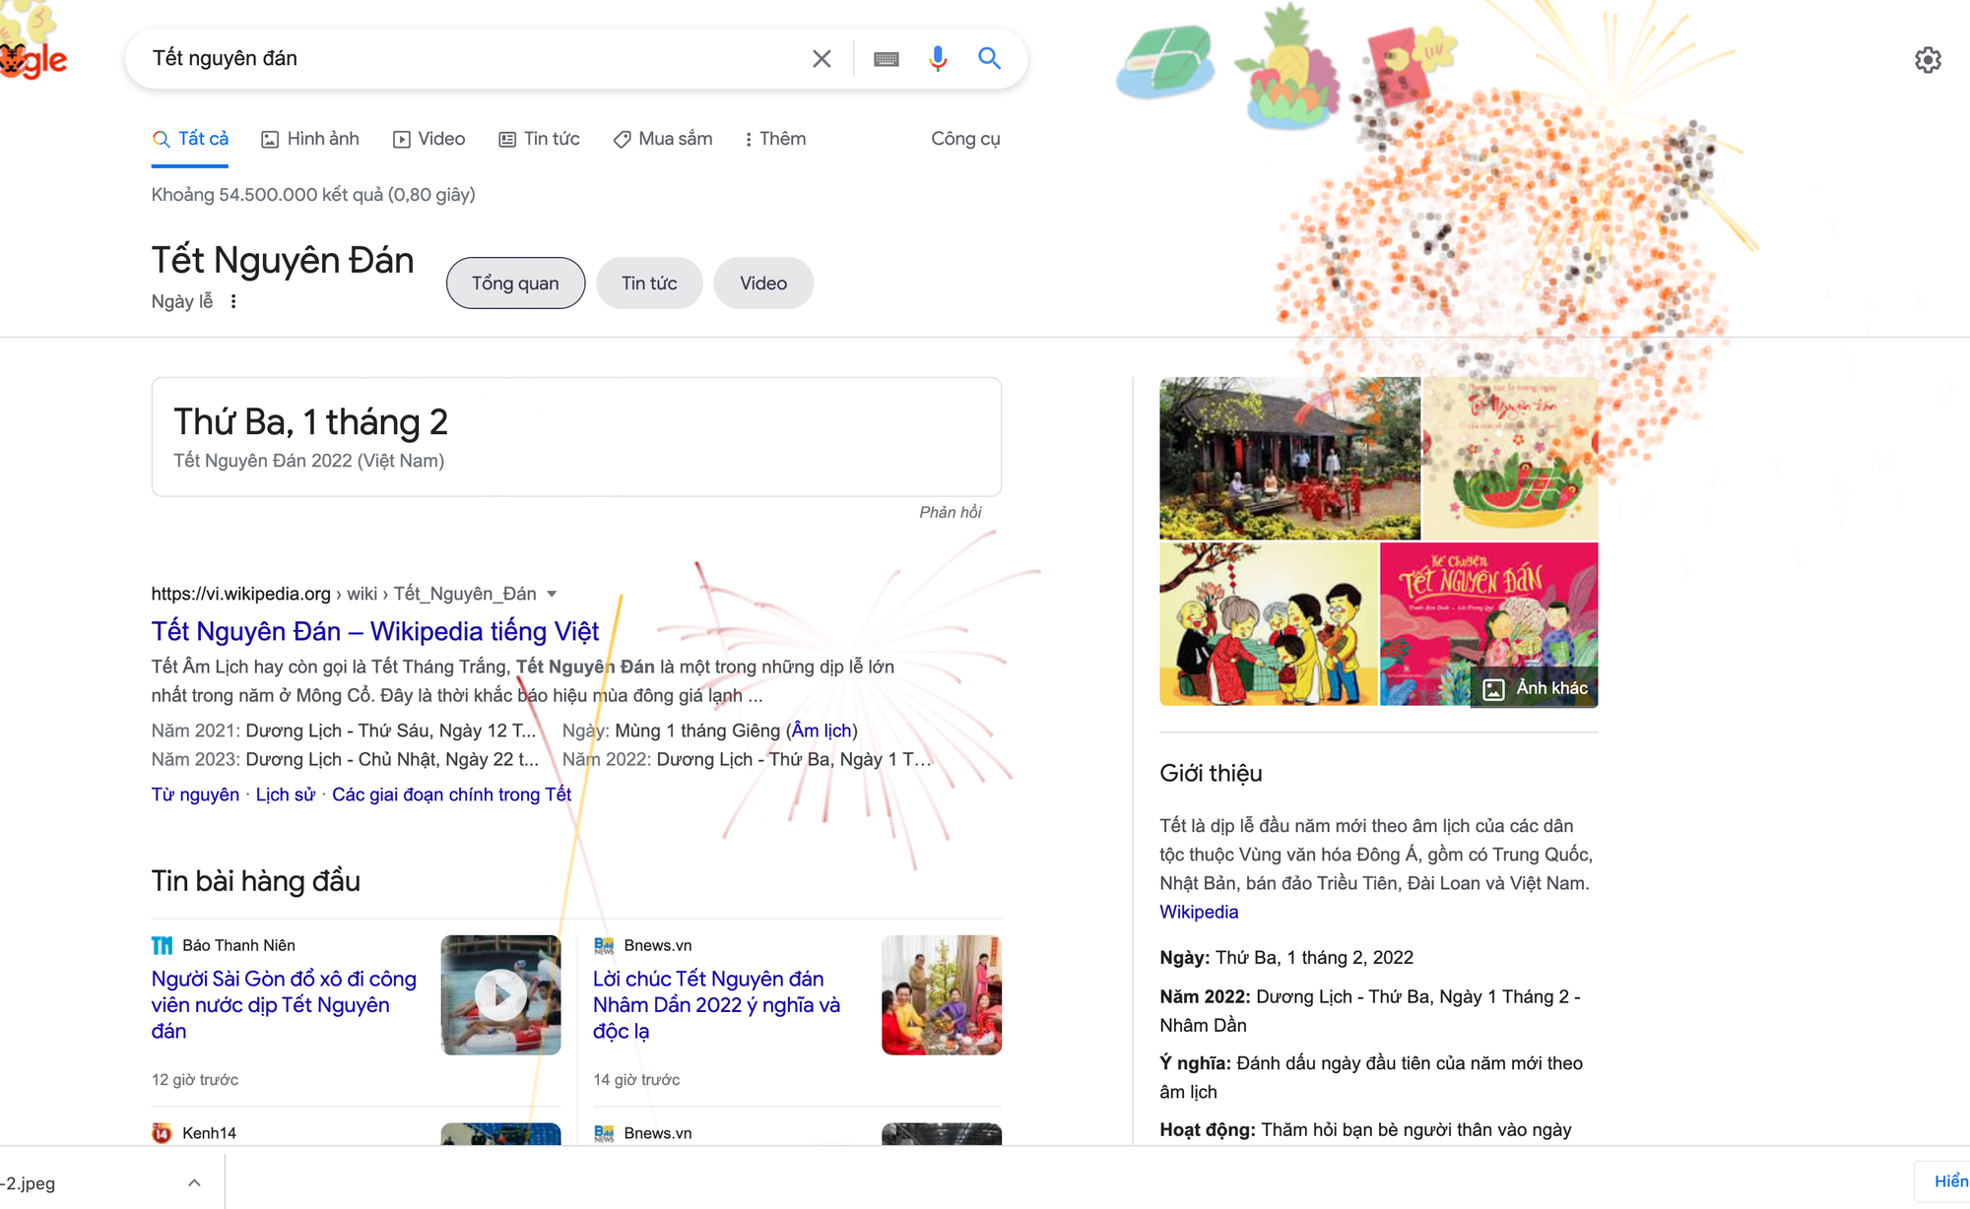
Task: Click the Google Search microphone icon
Action: 935,58
